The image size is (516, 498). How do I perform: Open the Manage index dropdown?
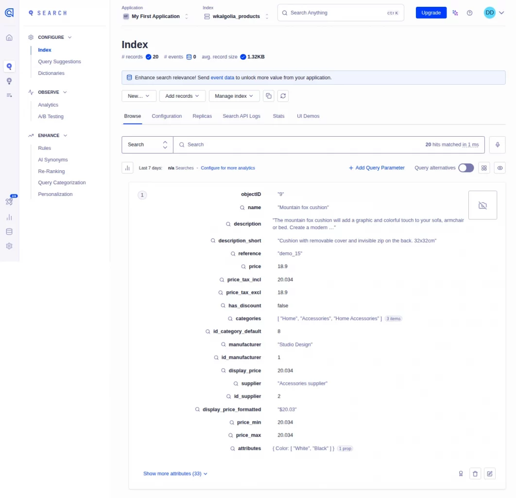(x=234, y=96)
